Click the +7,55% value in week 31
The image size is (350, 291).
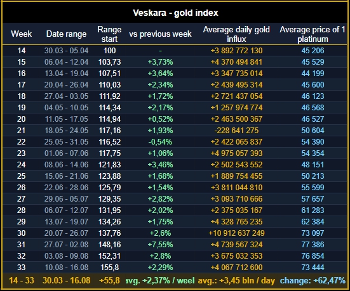tap(160, 245)
